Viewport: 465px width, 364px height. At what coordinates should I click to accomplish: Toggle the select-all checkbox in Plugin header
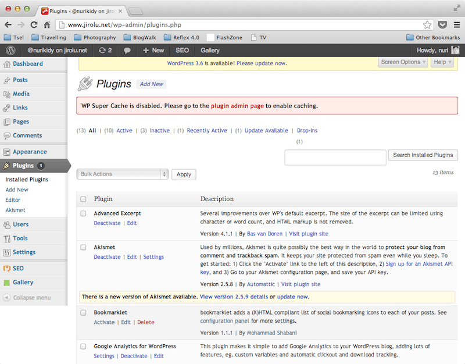pos(83,199)
